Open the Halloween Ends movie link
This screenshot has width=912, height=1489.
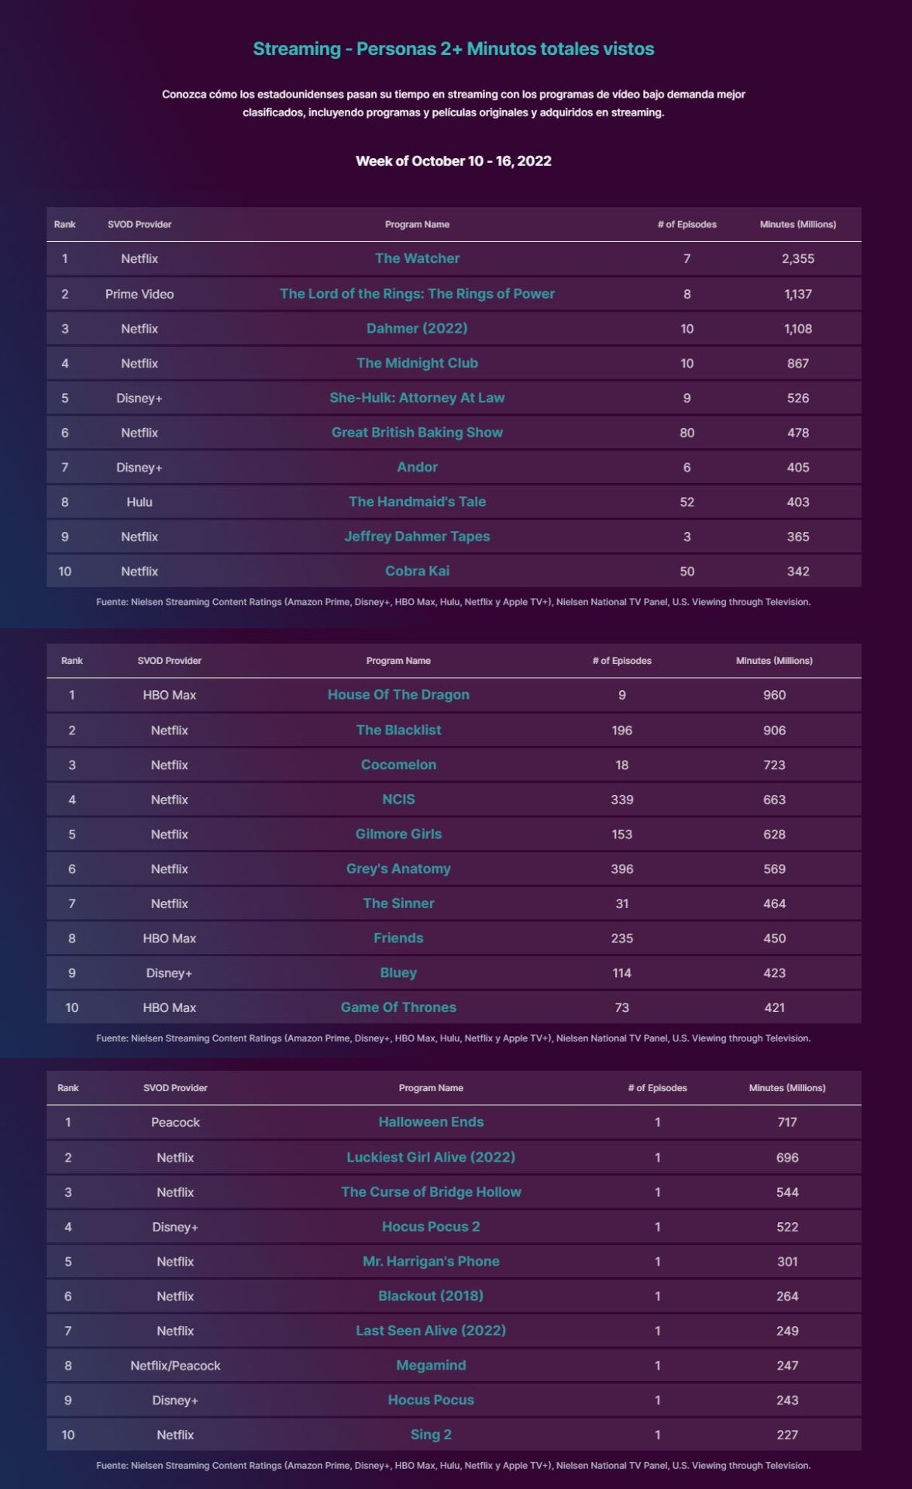coord(431,1121)
